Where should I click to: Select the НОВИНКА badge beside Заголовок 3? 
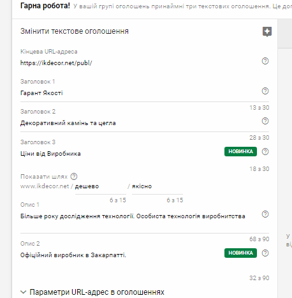coord(240,152)
